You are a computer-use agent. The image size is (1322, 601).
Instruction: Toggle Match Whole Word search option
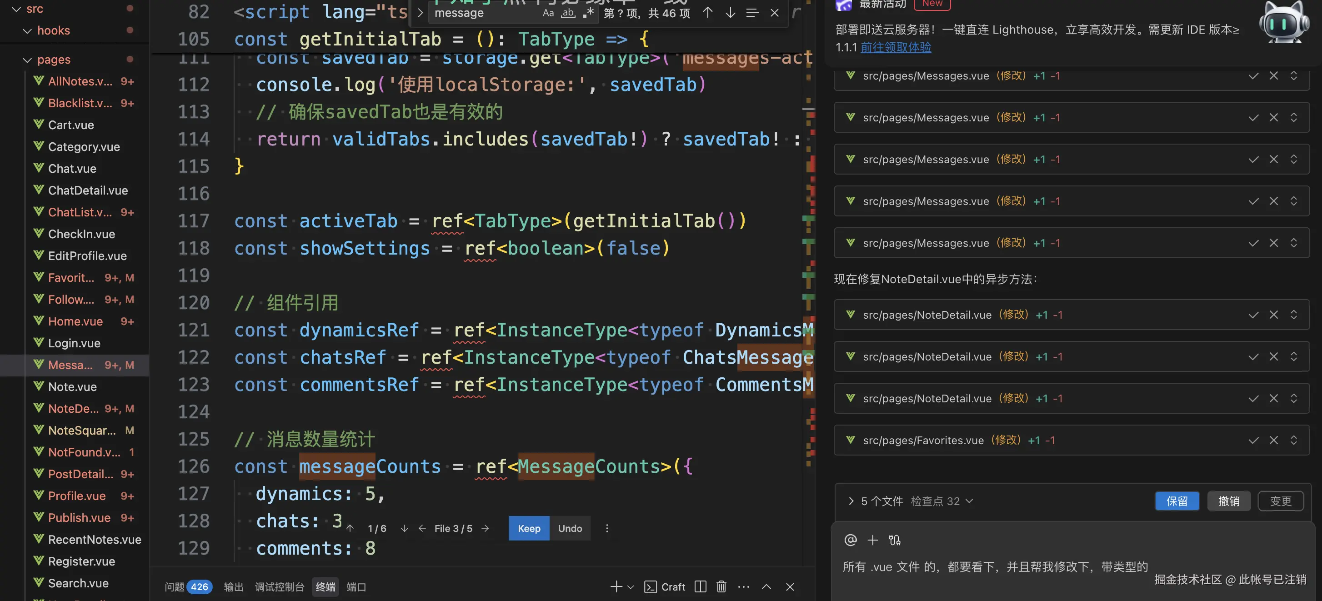click(568, 13)
